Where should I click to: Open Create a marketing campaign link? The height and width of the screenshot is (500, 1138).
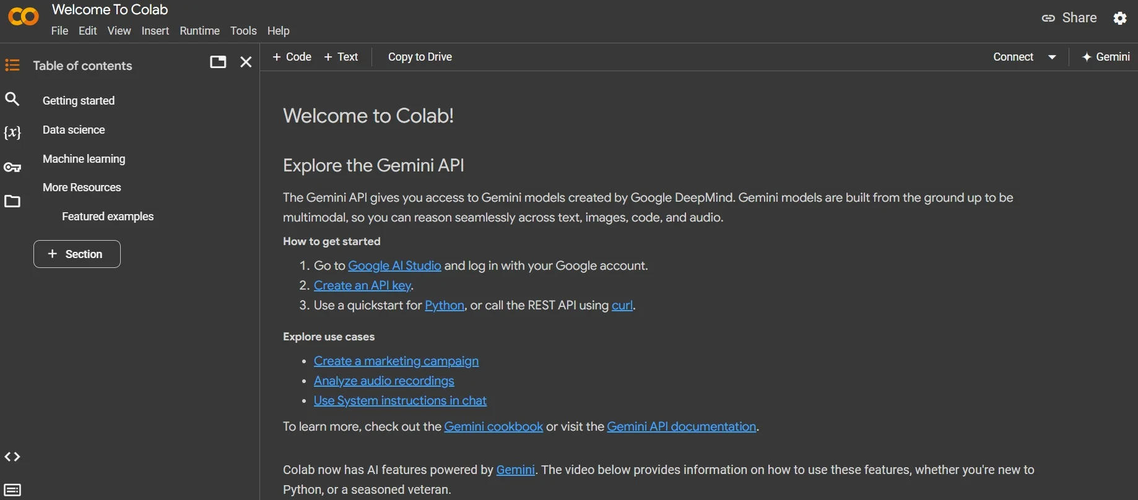coord(396,361)
